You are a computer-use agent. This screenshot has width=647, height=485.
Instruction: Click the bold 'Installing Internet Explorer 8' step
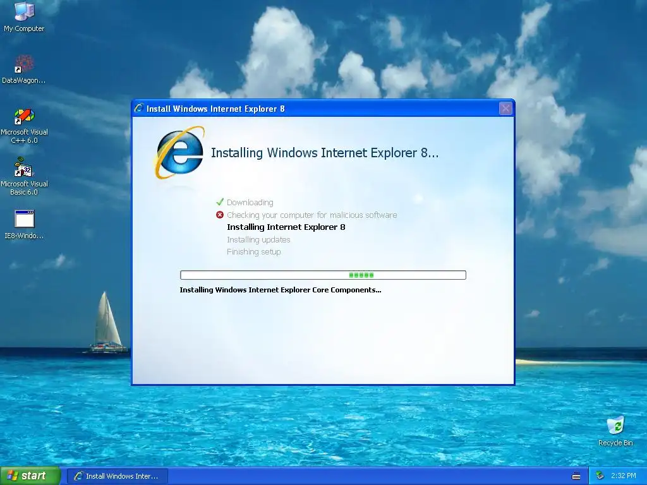(x=286, y=227)
